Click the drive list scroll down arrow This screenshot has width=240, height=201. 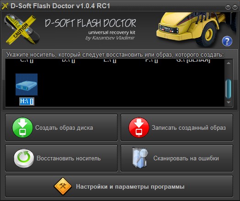(x=229, y=102)
